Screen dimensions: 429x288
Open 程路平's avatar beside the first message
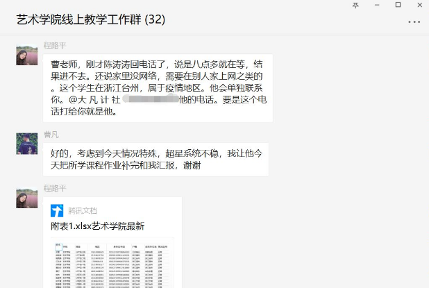(27, 54)
